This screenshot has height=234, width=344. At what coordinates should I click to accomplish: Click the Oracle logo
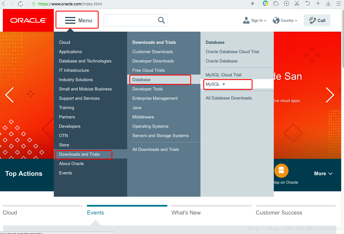(28, 20)
